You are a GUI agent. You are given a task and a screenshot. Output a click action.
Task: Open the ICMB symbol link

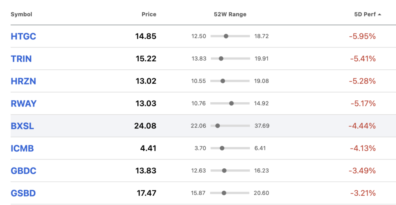[x=22, y=148]
